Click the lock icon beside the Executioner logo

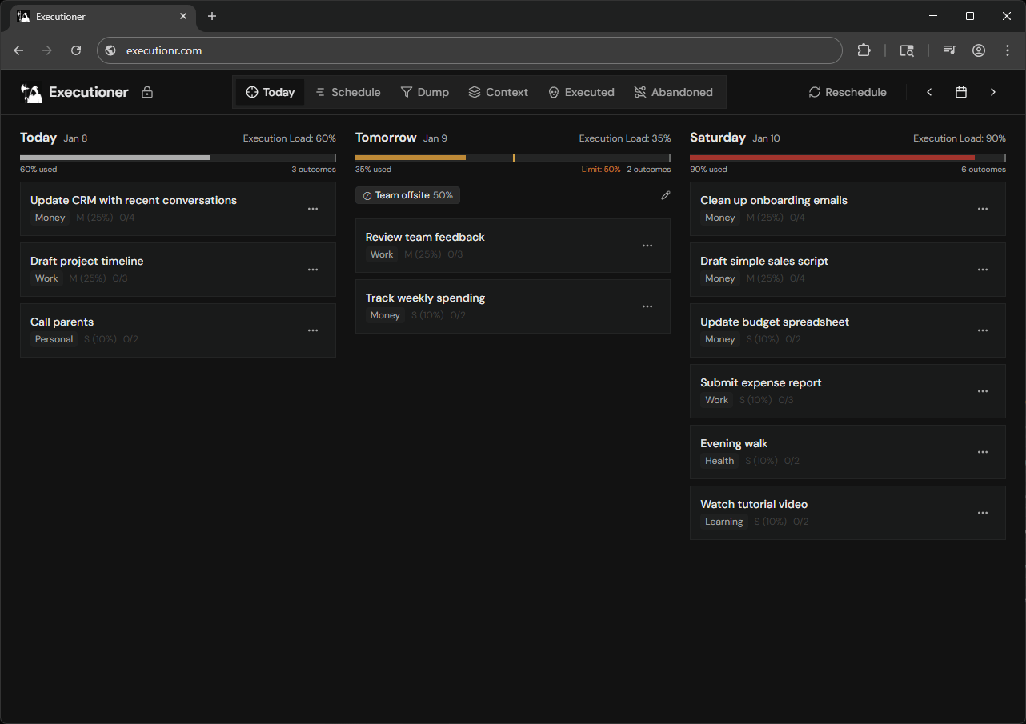point(147,92)
